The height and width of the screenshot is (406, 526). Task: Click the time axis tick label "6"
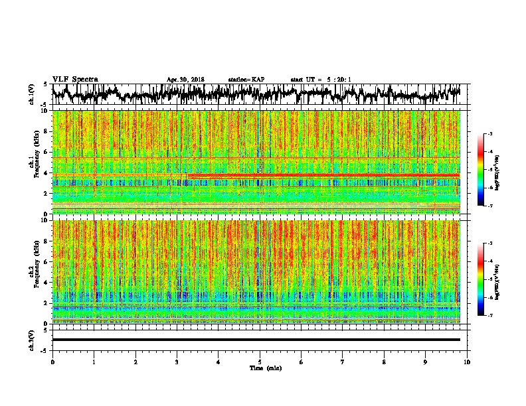pos(301,362)
